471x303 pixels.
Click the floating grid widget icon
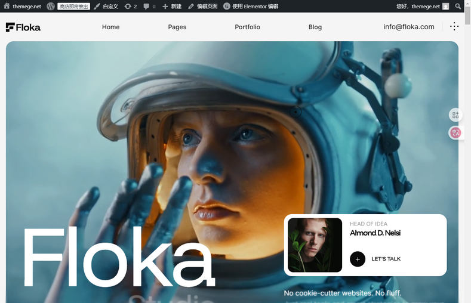[455, 115]
